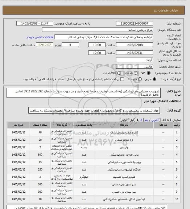Click the remaining days field showing 4
Image resolution: width=190 pixels, height=209 pixels.
coord(70,45)
